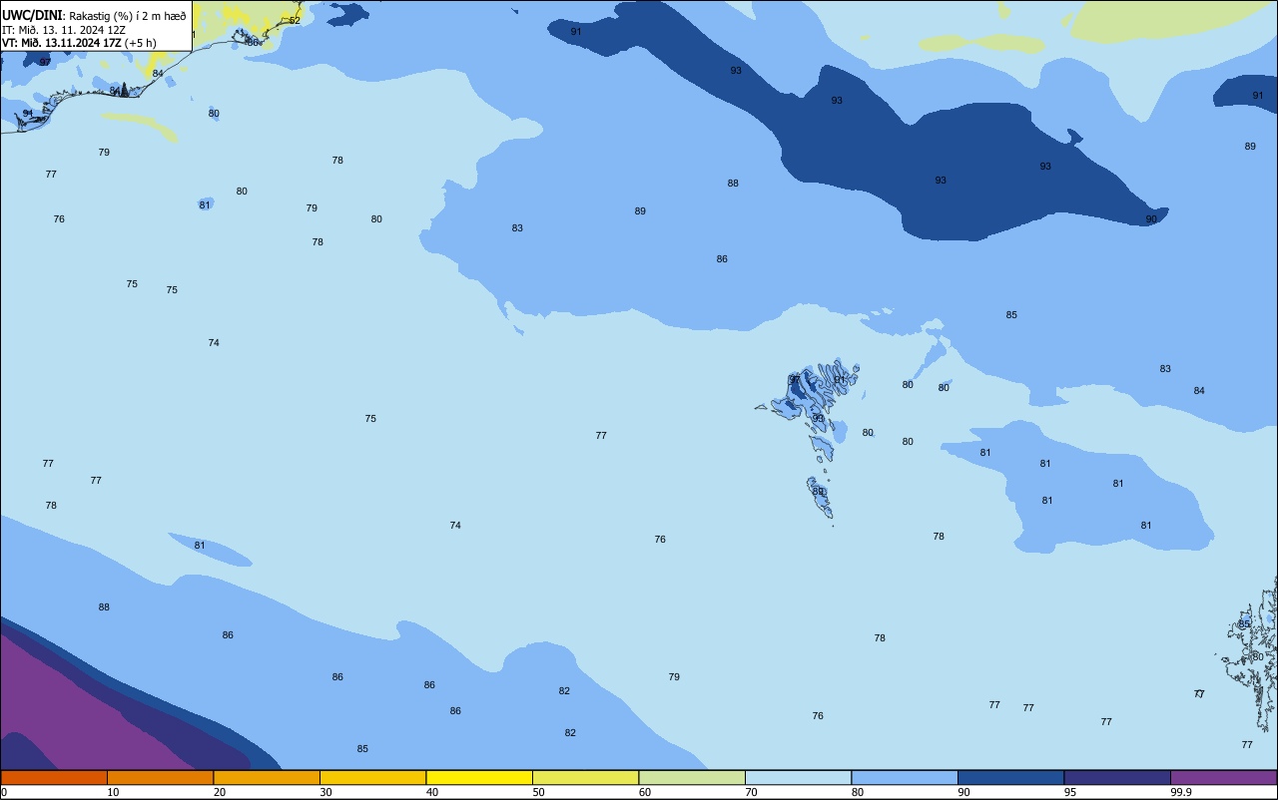This screenshot has height=800, width=1278.
Task: Click the legend tick label 20
Action: click(220, 792)
